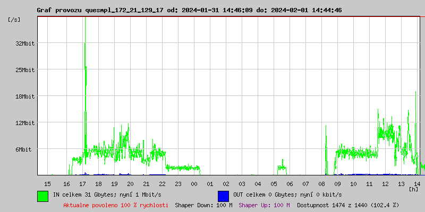
Task: Select the 'OUT celkem 0 Gbytes' legend text
Action: pos(287,195)
